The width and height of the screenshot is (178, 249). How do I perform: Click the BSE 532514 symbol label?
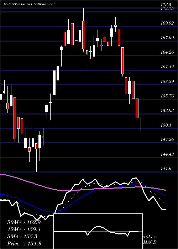(14, 4)
